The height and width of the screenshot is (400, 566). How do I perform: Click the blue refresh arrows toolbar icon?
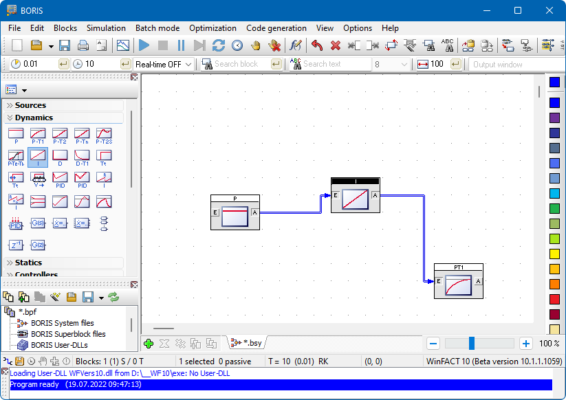point(219,45)
